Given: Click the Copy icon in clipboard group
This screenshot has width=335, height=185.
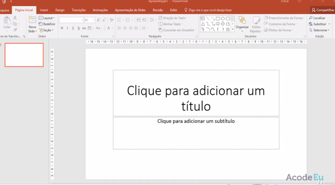Looking at the screenshot, I should coord(15,24).
